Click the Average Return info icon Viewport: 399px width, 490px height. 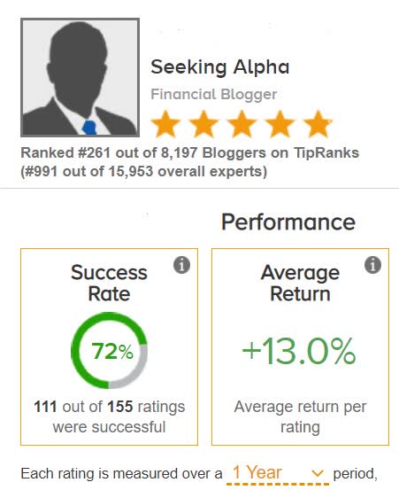coord(372,265)
